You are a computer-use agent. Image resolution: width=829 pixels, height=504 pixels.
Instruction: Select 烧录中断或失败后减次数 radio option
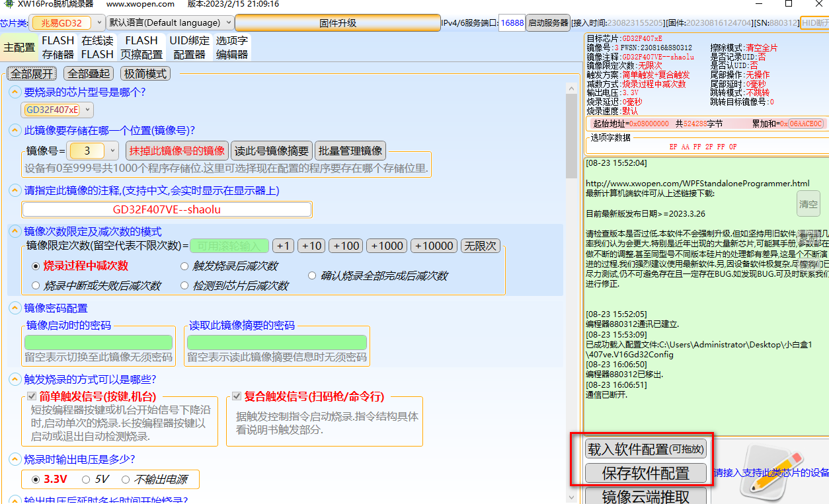tap(97, 286)
